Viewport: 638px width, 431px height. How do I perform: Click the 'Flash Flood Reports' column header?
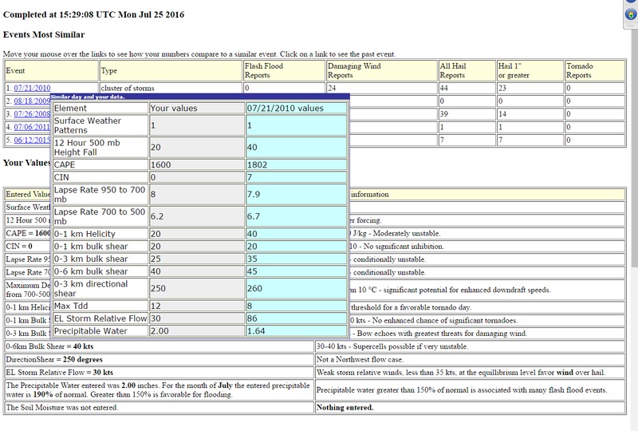(x=284, y=70)
